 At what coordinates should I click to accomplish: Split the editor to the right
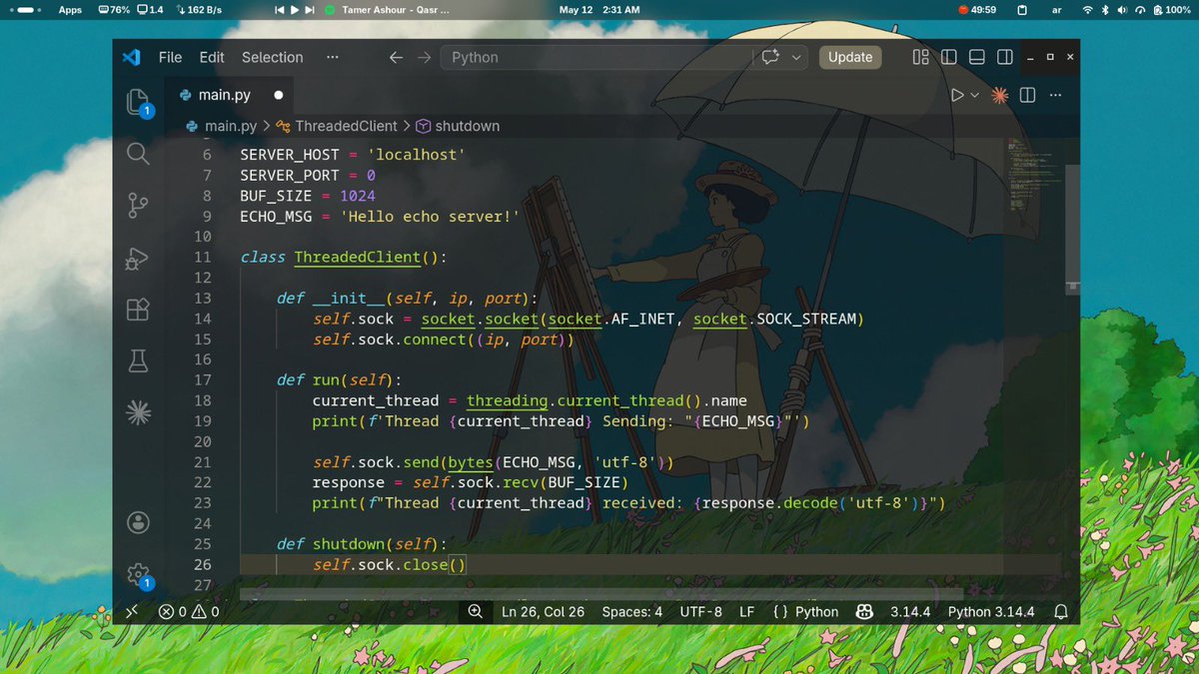1027,95
